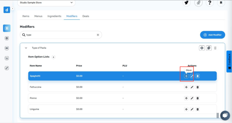Open the Studio Sample Store dropdown
The image size is (232, 123).
click(46, 3)
